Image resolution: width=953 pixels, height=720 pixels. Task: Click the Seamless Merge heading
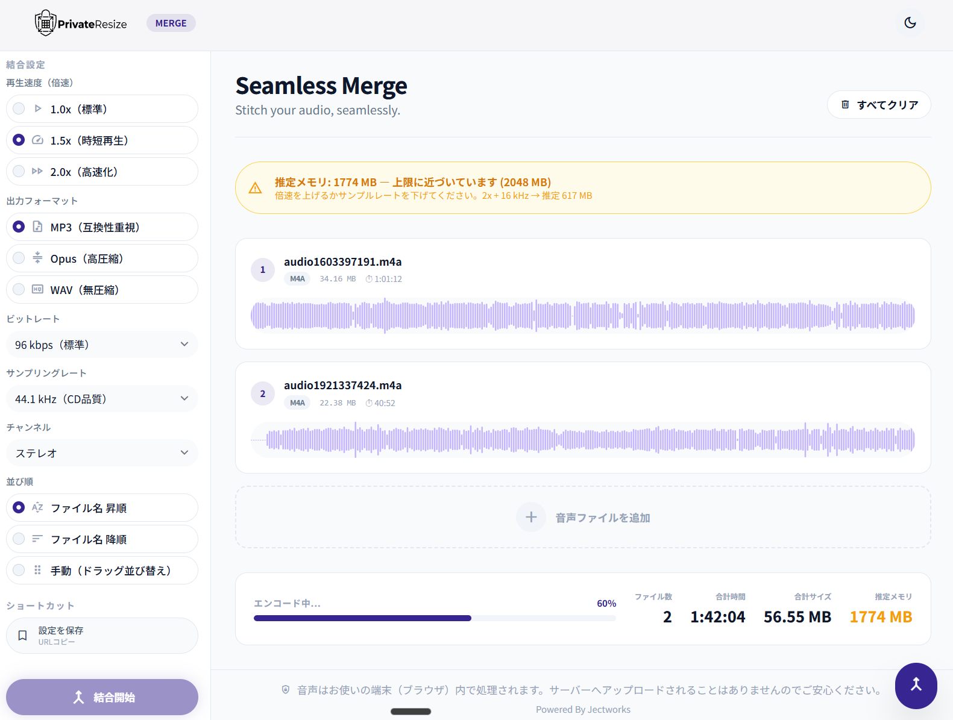(x=321, y=86)
